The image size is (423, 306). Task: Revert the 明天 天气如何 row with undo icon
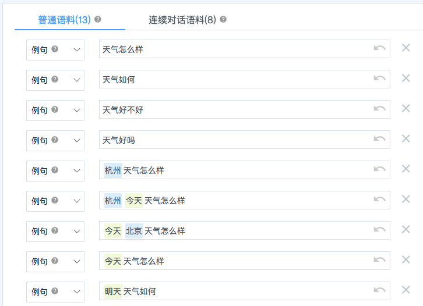pyautogui.click(x=379, y=290)
